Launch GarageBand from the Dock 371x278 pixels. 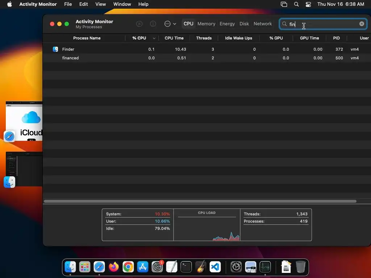click(x=201, y=267)
